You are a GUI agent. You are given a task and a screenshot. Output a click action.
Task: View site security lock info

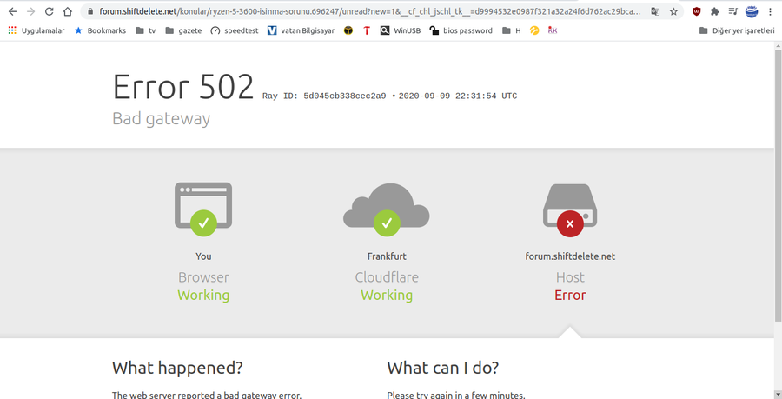[x=90, y=11]
